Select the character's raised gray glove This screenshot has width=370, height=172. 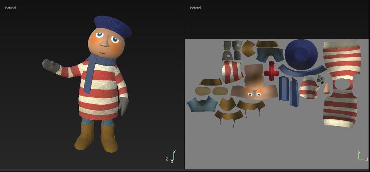coord(51,66)
